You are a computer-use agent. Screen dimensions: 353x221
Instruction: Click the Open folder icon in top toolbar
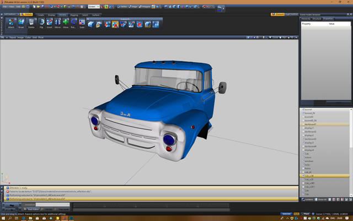[39, 7]
